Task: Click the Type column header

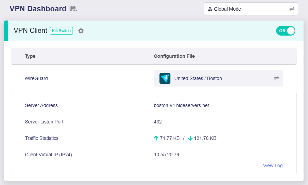Action: [x=30, y=56]
